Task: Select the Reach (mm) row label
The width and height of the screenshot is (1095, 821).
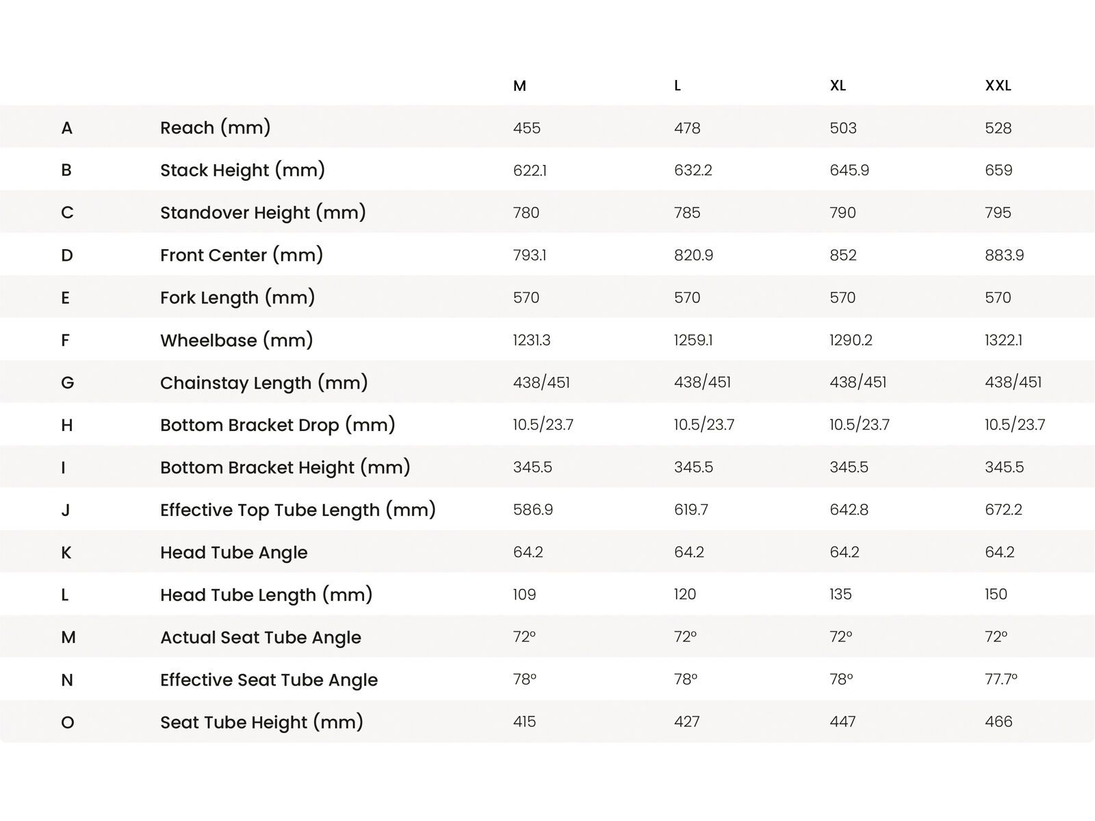Action: click(216, 128)
